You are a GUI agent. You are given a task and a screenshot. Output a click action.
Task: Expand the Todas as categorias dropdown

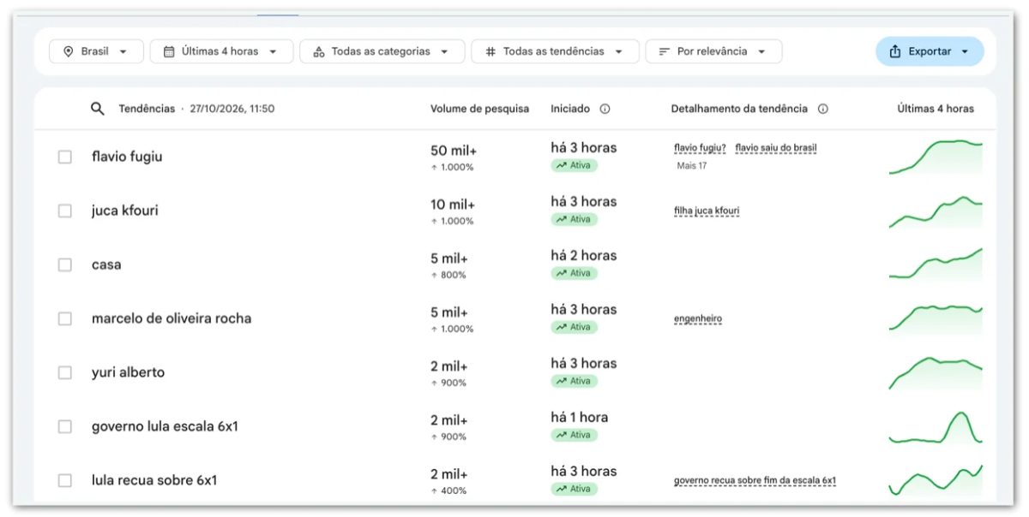tap(382, 51)
